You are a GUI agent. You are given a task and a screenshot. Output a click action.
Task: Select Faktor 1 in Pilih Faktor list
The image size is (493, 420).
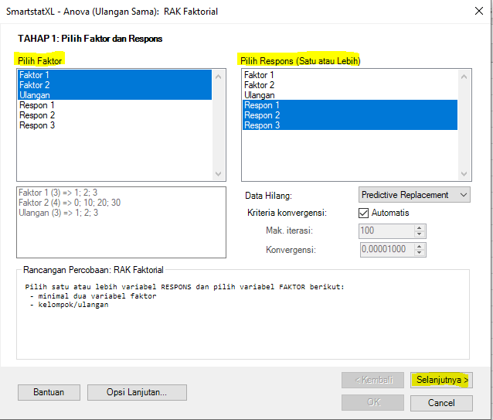(34, 75)
